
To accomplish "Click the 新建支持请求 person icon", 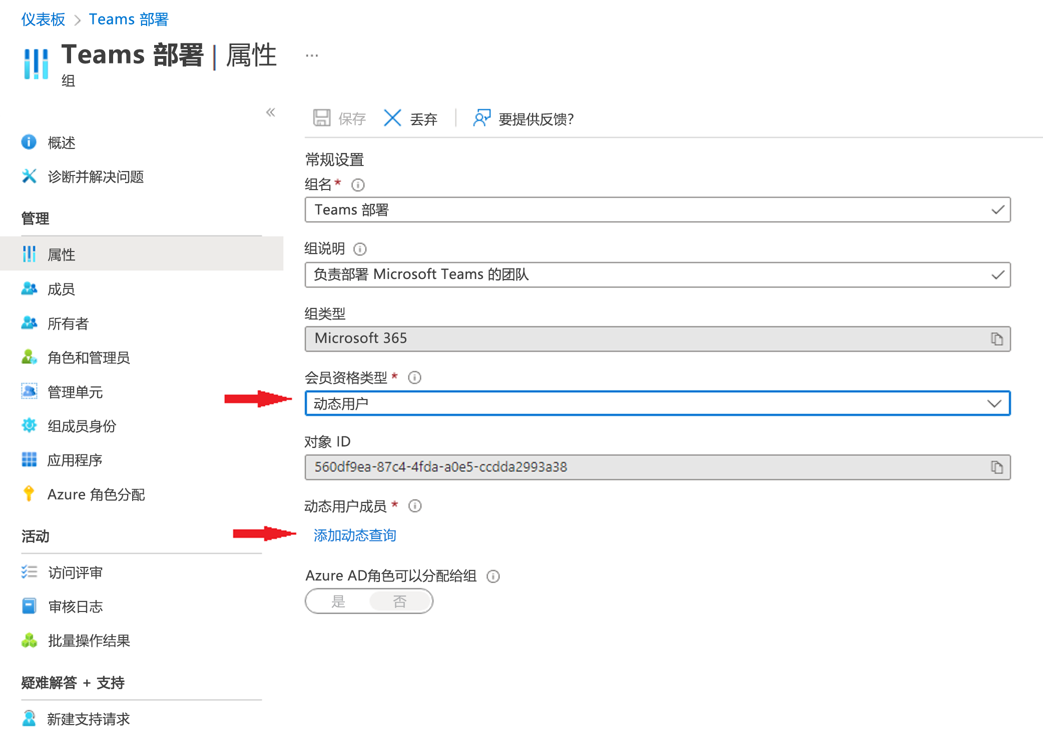I will [x=29, y=718].
